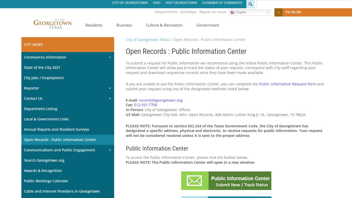Click Public Information Center Submit New button
The width and height of the screenshot is (352, 198).
click(226, 181)
